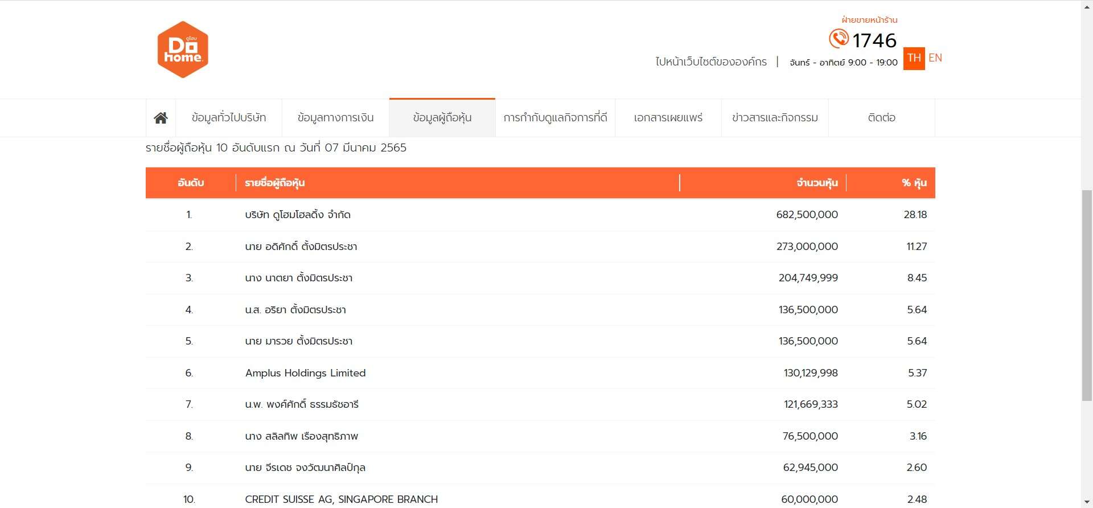This screenshot has height=508, width=1093.
Task: Click ไปหน้าเว็บไซต์ขององค์กร link
Action: click(711, 62)
